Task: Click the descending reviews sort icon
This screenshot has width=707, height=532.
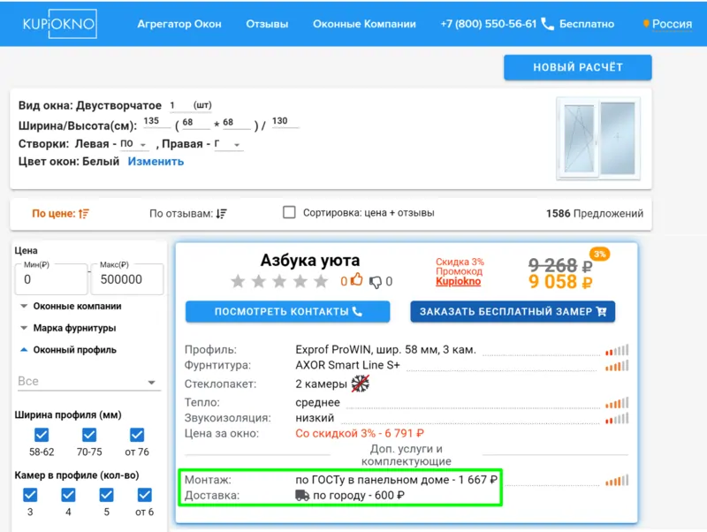Action: pyautogui.click(x=222, y=214)
